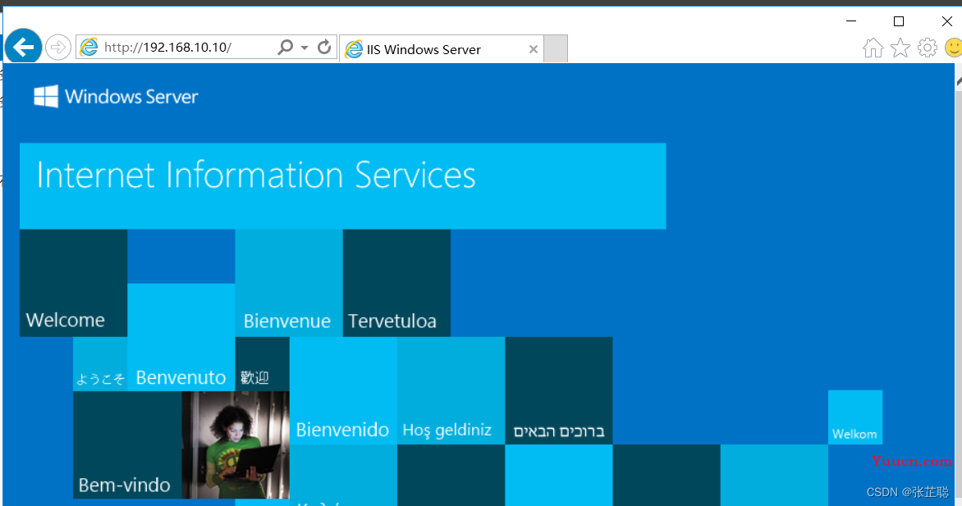Close the Internet Explorer window
The height and width of the screenshot is (506, 962).
(x=946, y=21)
